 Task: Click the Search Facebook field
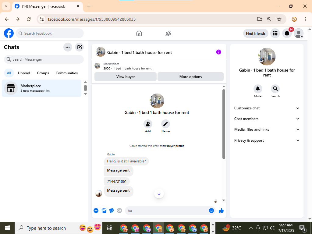tap(50, 33)
